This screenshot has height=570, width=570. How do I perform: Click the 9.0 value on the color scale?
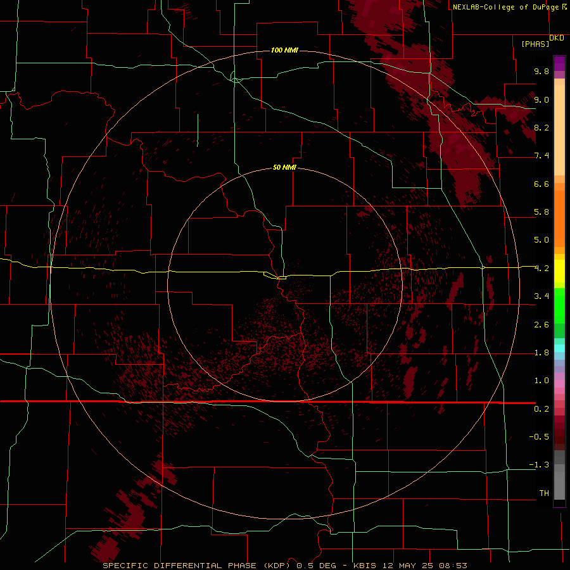tap(541, 99)
